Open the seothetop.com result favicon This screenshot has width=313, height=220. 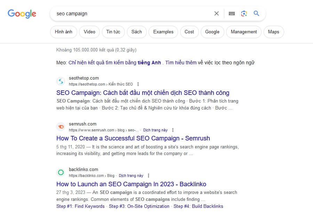pyautogui.click(x=61, y=81)
